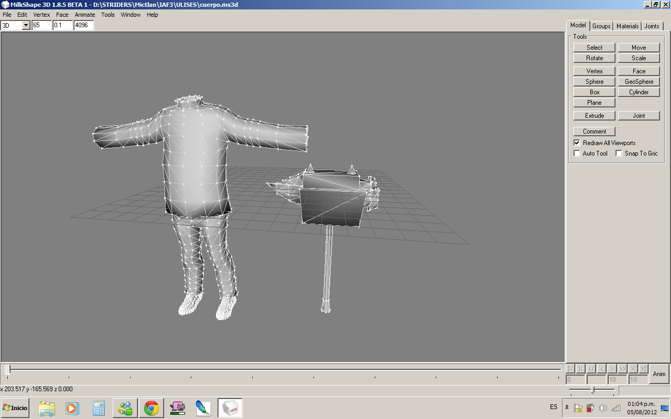Screen dimensions: 671x419
Task: Create a Sphere primitive
Action: pyautogui.click(x=594, y=82)
